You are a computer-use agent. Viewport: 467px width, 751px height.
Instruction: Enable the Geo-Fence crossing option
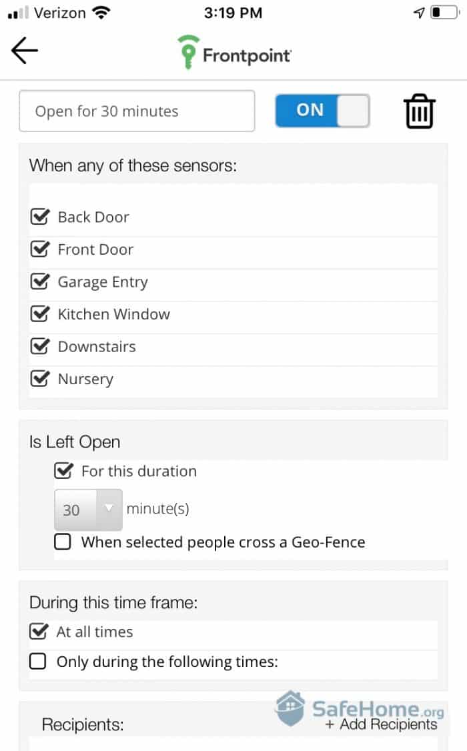click(63, 542)
